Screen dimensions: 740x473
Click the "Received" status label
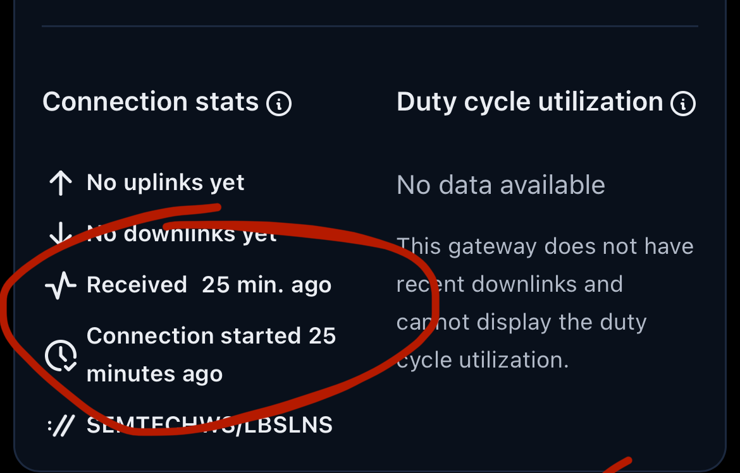pyautogui.click(x=137, y=285)
